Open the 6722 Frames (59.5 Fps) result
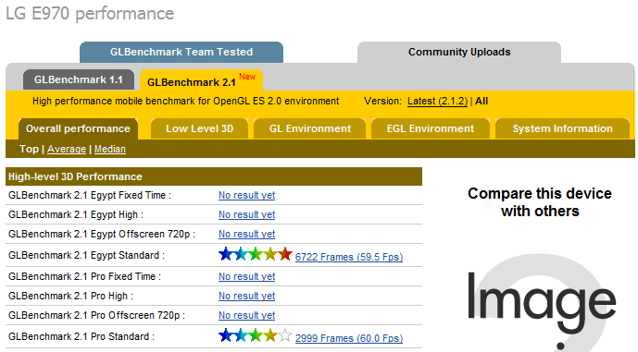The image size is (638, 352). click(x=349, y=257)
